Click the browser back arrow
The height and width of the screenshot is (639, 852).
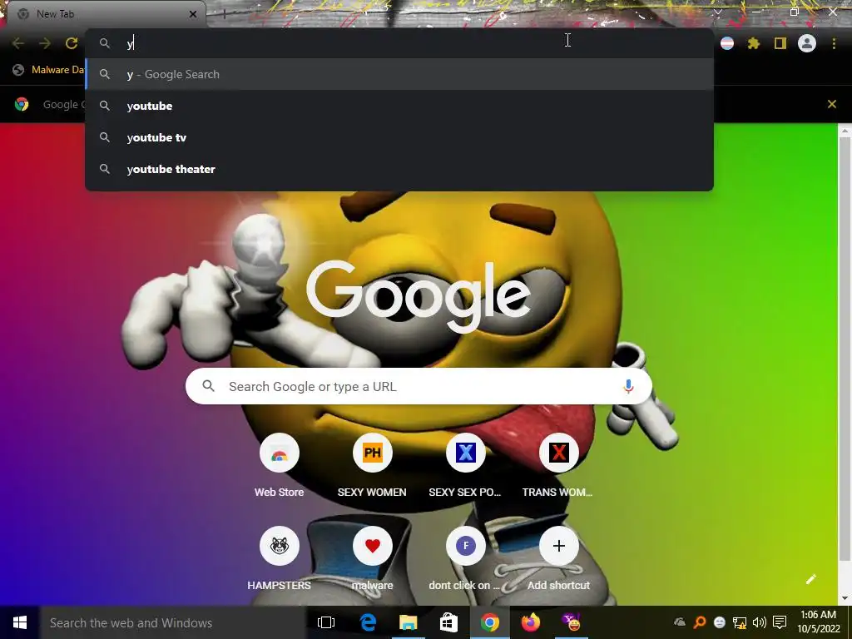pyautogui.click(x=18, y=43)
